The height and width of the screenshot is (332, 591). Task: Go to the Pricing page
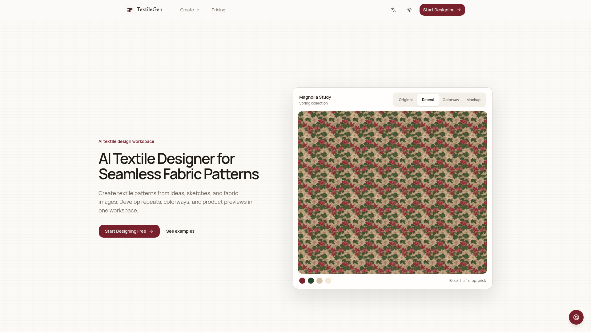(x=219, y=10)
